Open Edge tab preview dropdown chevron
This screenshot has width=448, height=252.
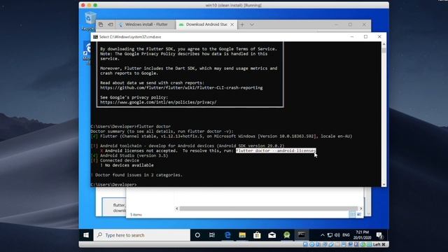pos(252,24)
